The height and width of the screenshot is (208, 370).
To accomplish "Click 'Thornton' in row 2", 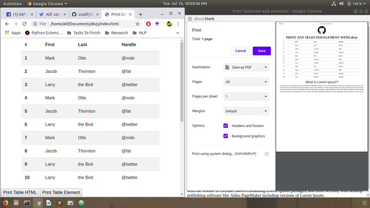I will pos(87,72).
